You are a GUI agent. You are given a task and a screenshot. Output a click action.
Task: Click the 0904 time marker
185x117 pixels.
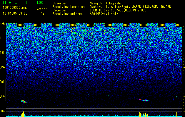coord(73,25)
